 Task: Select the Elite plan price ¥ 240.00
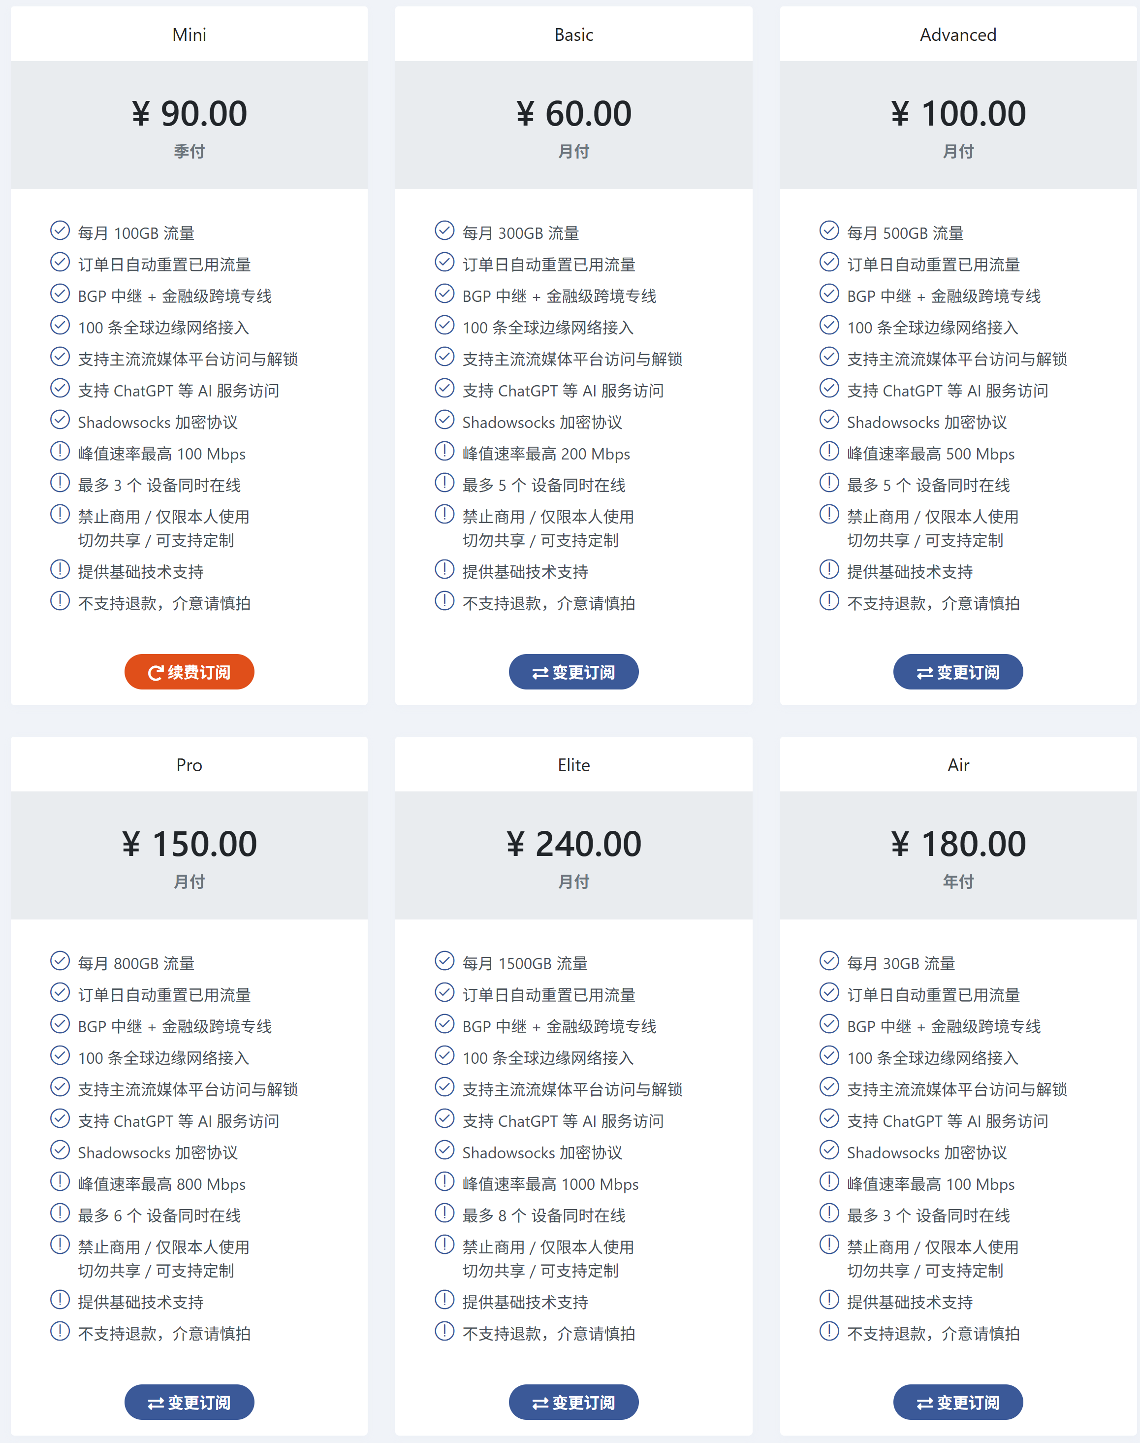573,844
